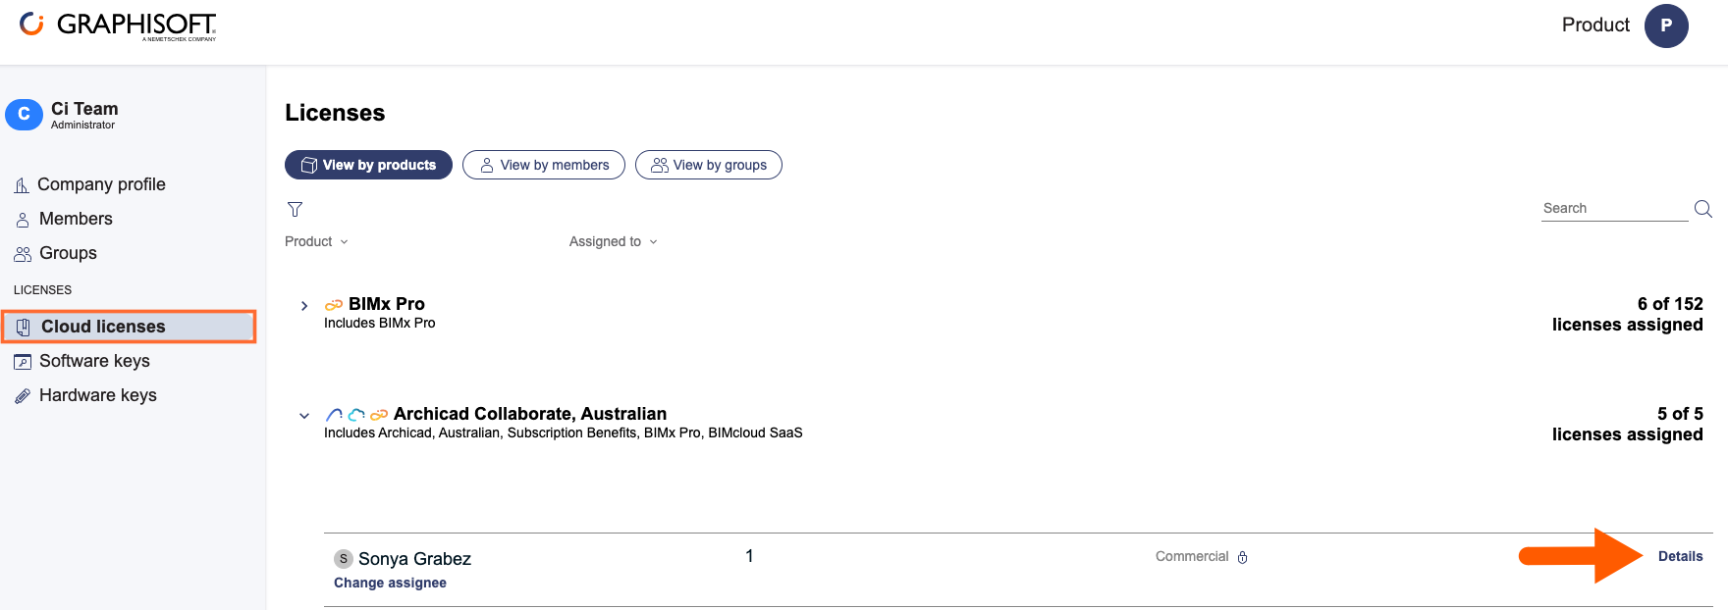Open the user profile avatar P
The height and width of the screenshot is (610, 1728).
point(1666,25)
